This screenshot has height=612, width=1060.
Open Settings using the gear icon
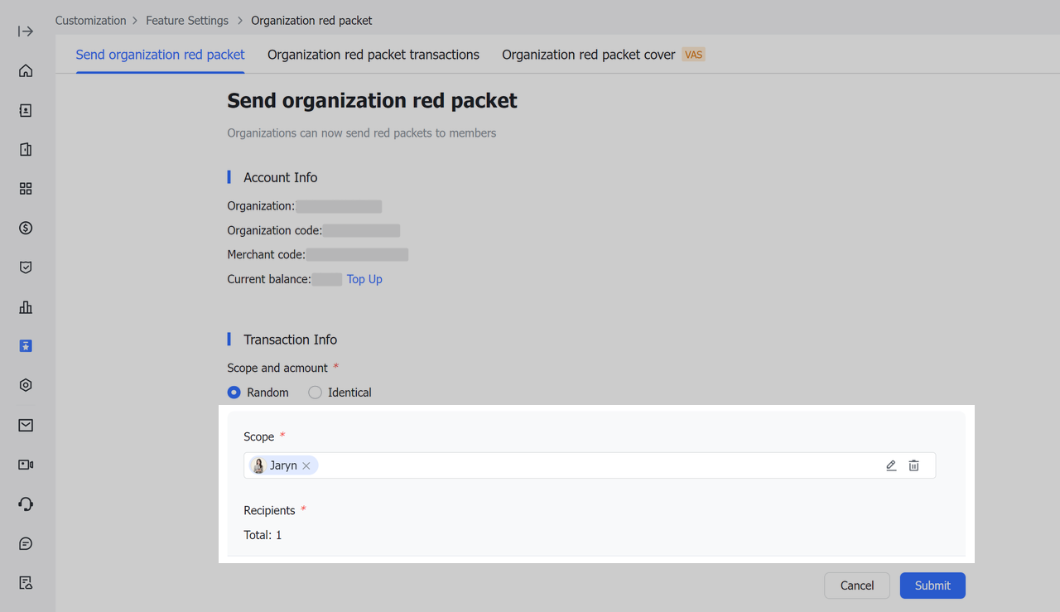pos(25,384)
